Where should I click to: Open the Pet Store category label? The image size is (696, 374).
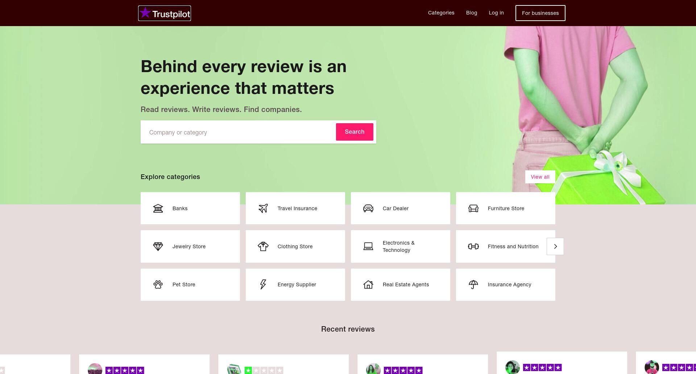click(x=184, y=284)
